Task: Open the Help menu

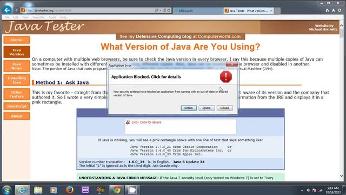Action: point(63,17)
